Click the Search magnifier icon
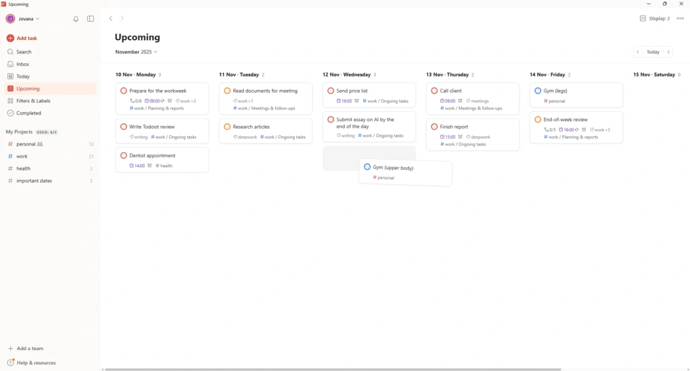This screenshot has height=371, width=690. (11, 52)
